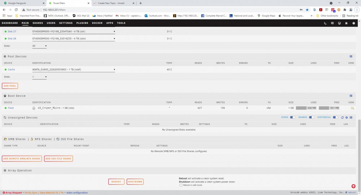Switch to the Google Hangouts tab
The height and width of the screenshot is (195, 361).
point(23,3)
